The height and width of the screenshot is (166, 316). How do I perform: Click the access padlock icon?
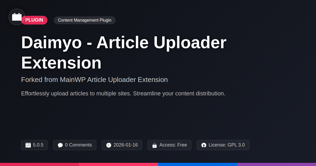click(155, 145)
